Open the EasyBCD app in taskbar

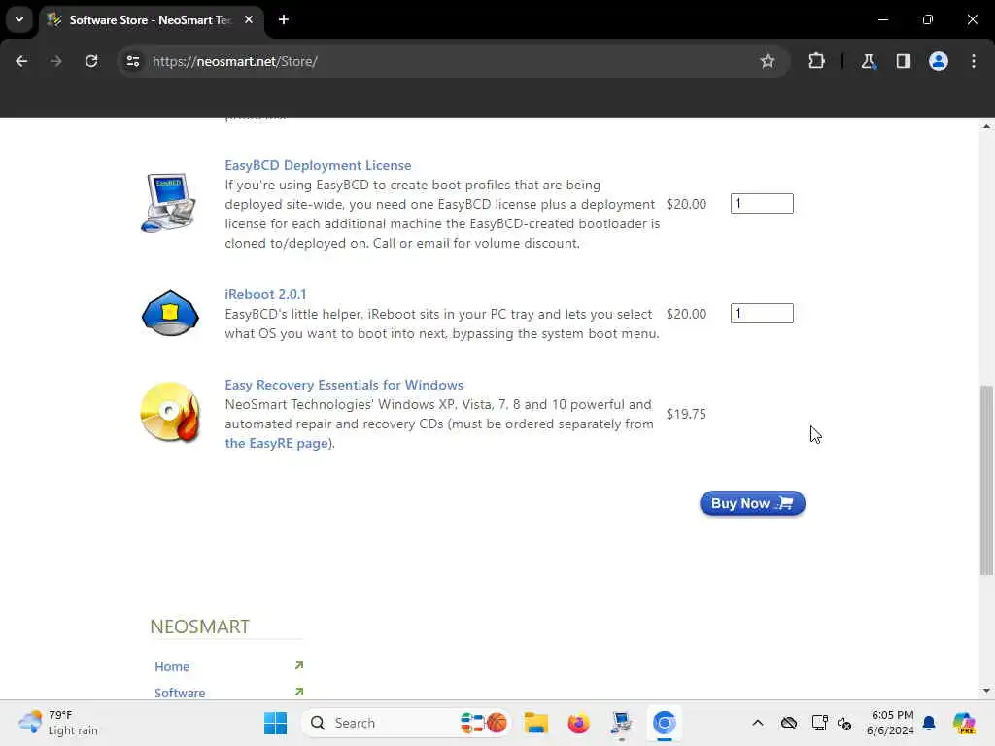(x=621, y=723)
